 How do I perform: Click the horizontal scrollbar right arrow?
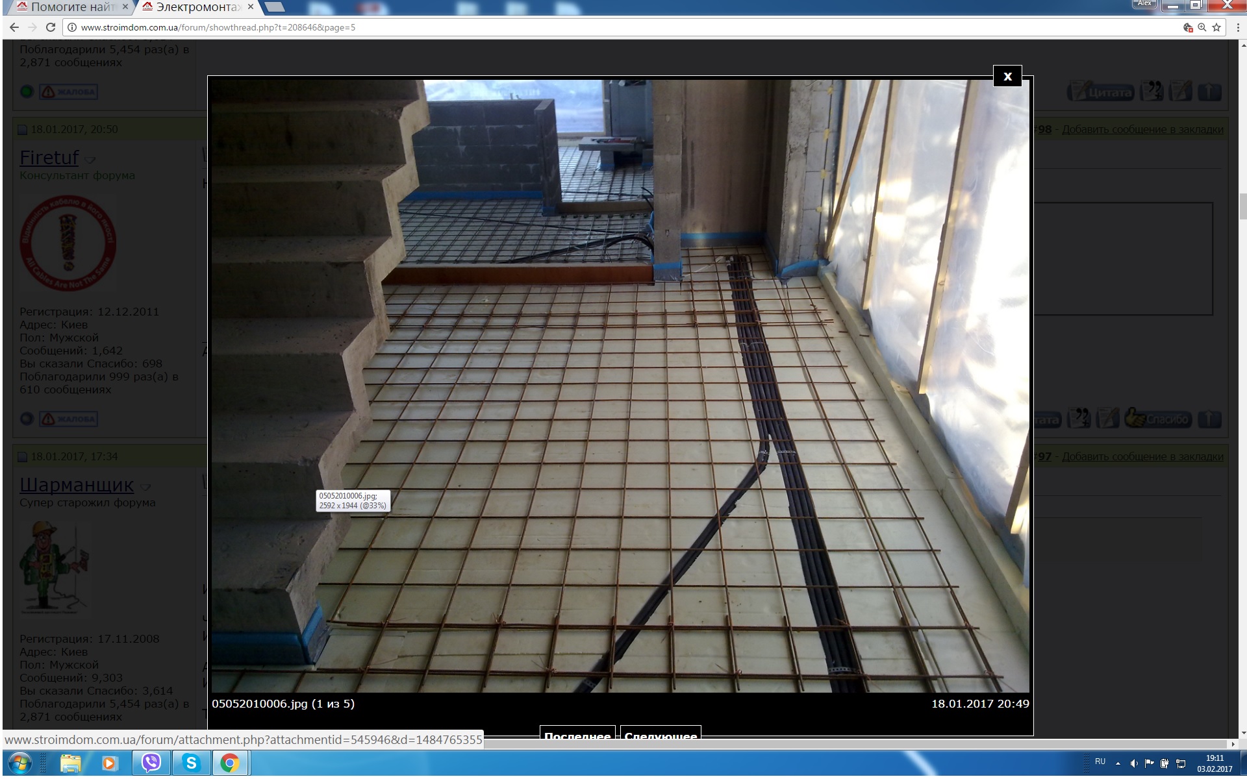(1233, 744)
